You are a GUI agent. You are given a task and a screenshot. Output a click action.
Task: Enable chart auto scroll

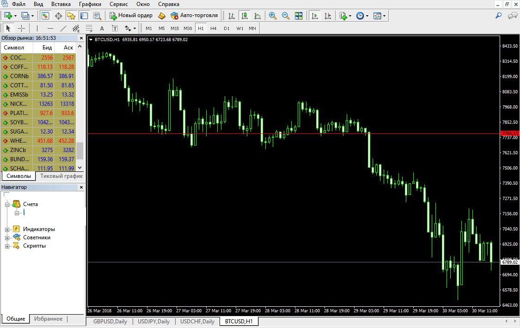point(315,16)
